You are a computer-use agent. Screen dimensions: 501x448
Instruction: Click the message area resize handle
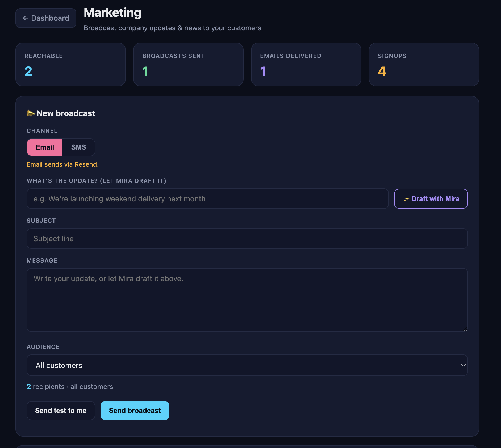(x=465, y=329)
